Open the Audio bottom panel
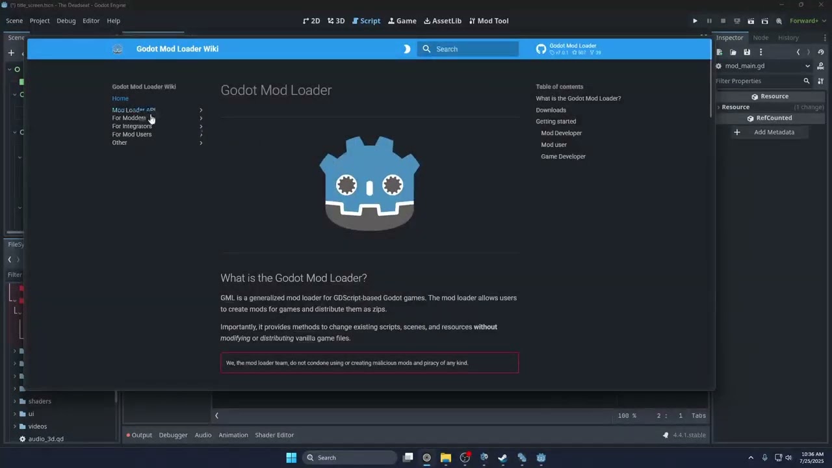The width and height of the screenshot is (832, 468). click(203, 435)
